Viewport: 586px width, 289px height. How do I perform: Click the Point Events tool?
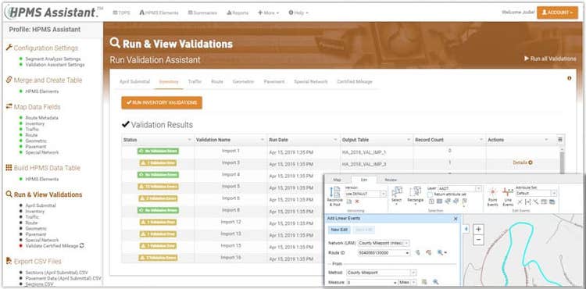coord(492,197)
